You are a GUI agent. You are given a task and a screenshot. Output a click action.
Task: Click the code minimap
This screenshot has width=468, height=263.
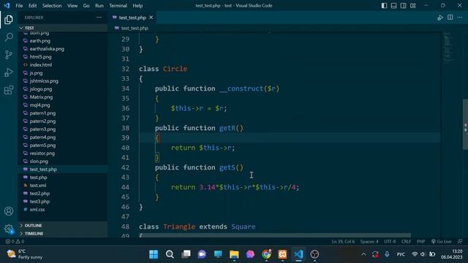(448, 47)
